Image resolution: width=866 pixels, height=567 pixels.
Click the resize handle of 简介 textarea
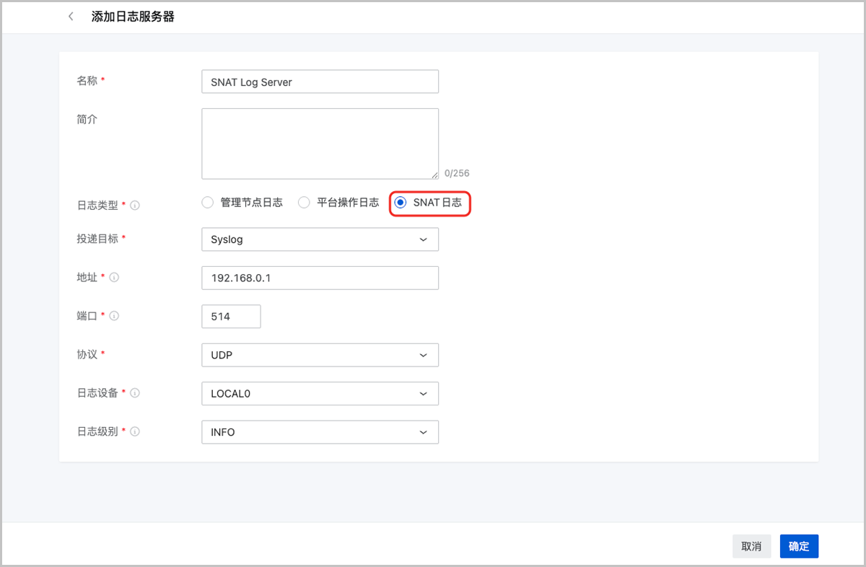tap(434, 175)
